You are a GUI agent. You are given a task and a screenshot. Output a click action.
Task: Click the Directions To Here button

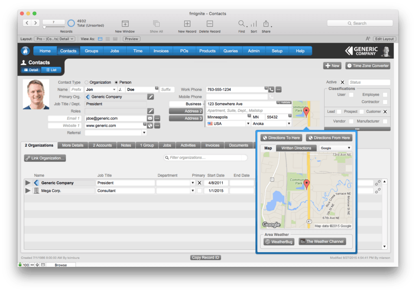[x=281, y=138]
